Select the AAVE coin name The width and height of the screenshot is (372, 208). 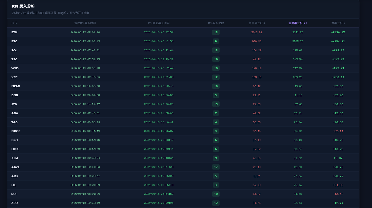click(x=15, y=167)
